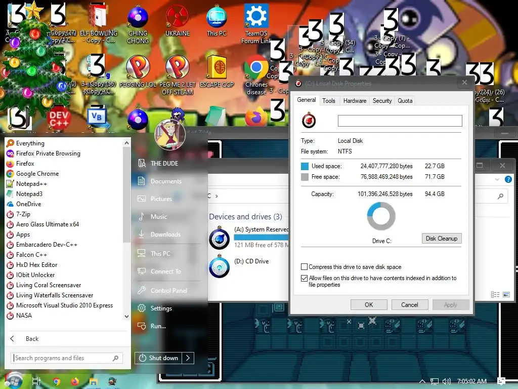Open Chrones disease Chrome shortcut
The image size is (518, 389).
click(x=256, y=75)
